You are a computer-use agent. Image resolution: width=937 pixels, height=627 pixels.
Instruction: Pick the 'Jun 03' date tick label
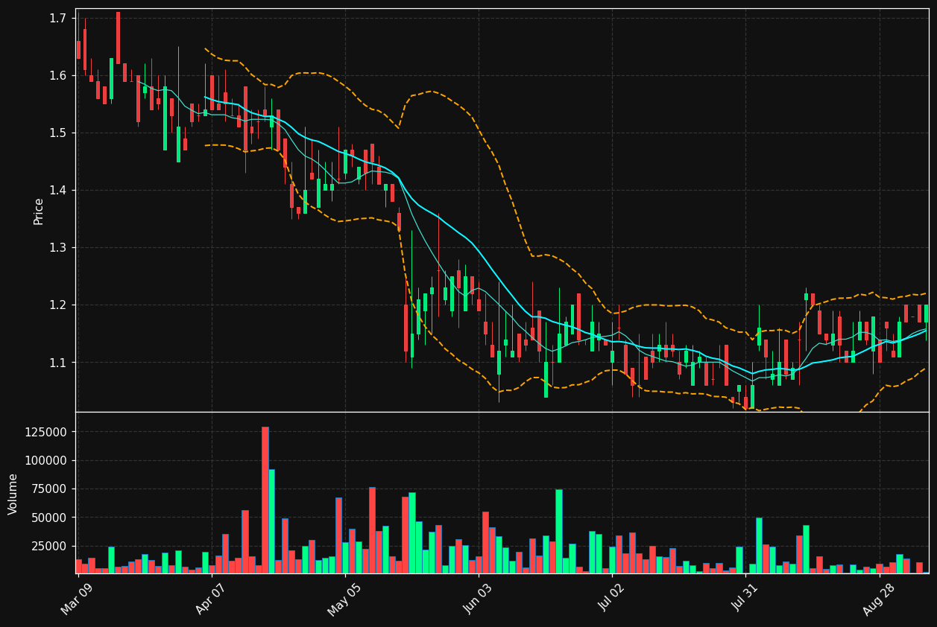(479, 598)
